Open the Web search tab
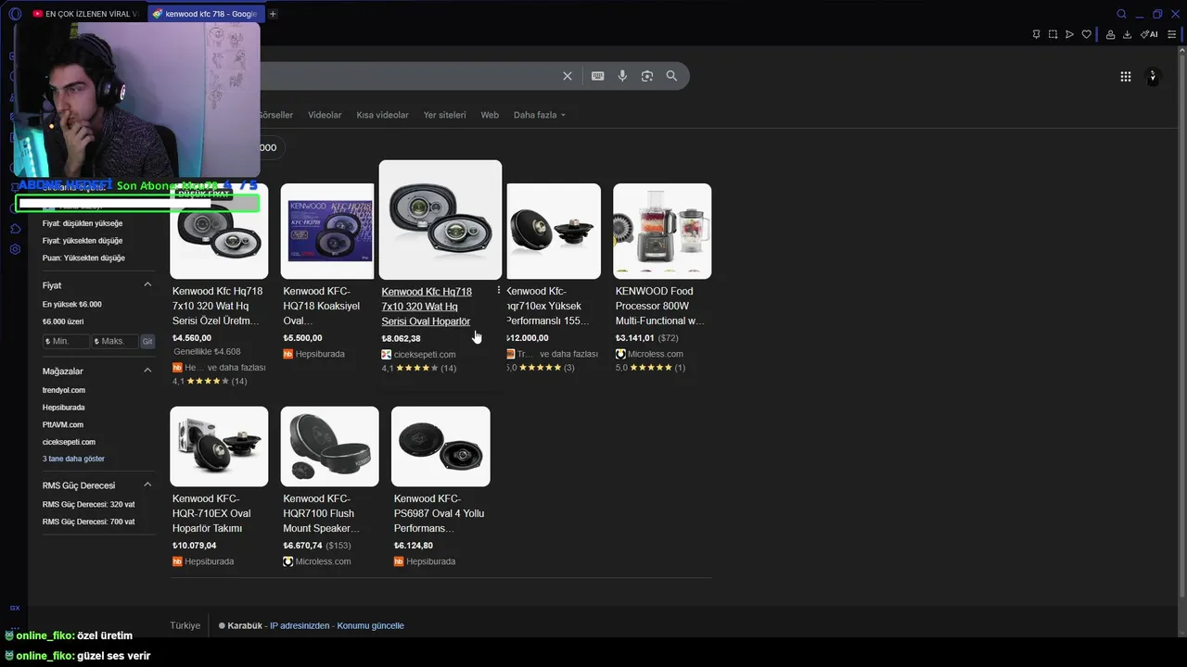Screen dimensions: 1187x667 point(490,115)
